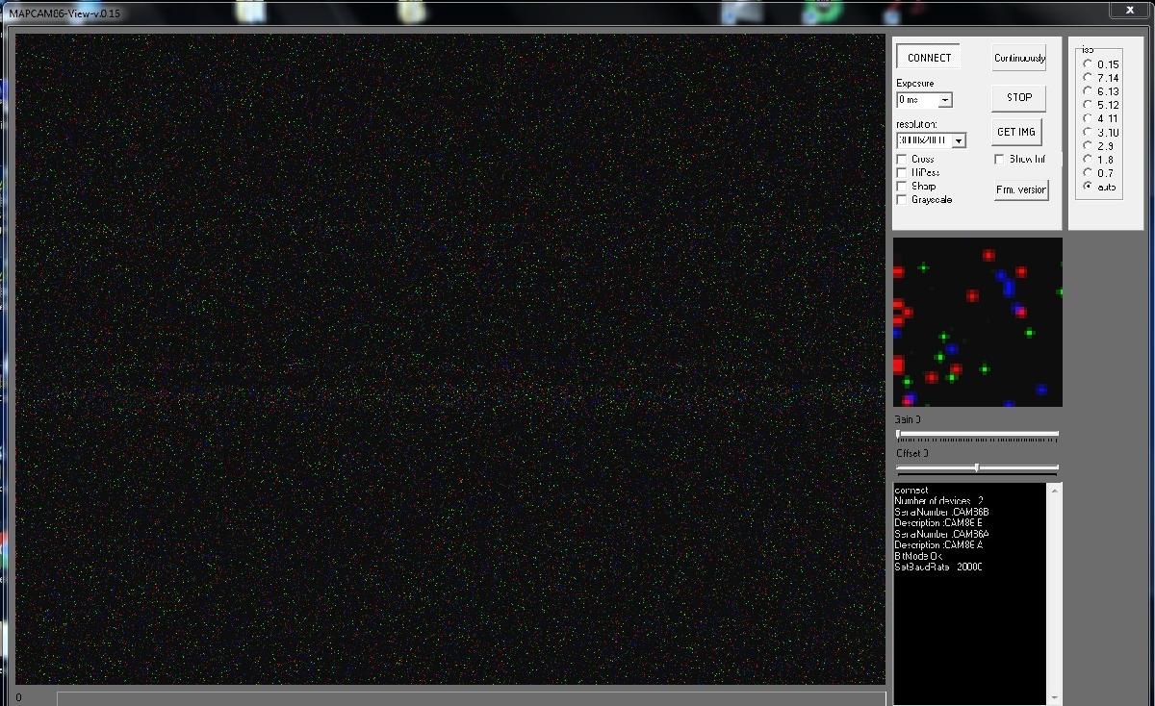The width and height of the screenshot is (1155, 706).
Task: Click the Frm. version button
Action: tap(1020, 189)
